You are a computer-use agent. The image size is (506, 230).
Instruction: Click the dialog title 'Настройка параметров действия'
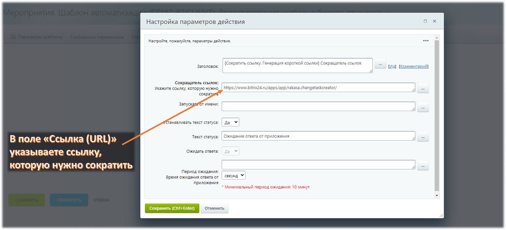point(196,22)
